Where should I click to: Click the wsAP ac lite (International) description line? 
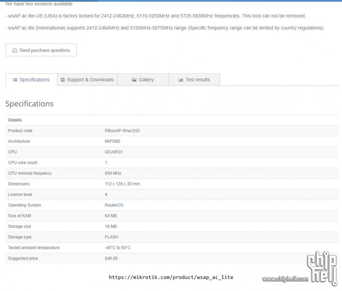pyautogui.click(x=165, y=28)
